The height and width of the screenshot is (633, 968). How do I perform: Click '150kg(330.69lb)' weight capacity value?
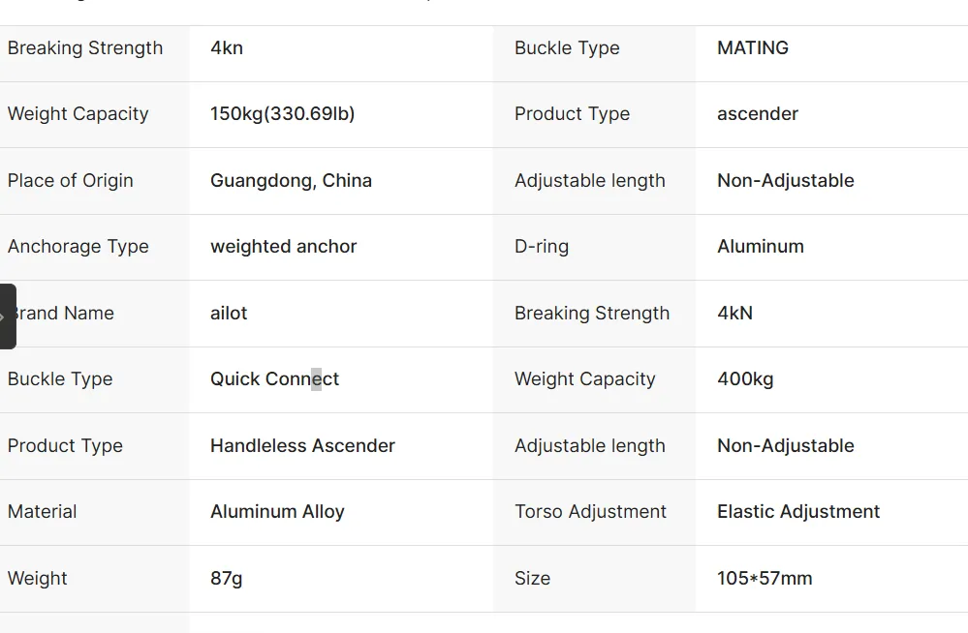click(x=283, y=114)
